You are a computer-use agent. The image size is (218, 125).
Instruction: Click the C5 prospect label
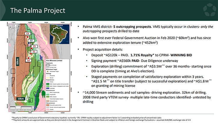pos(34,46)
